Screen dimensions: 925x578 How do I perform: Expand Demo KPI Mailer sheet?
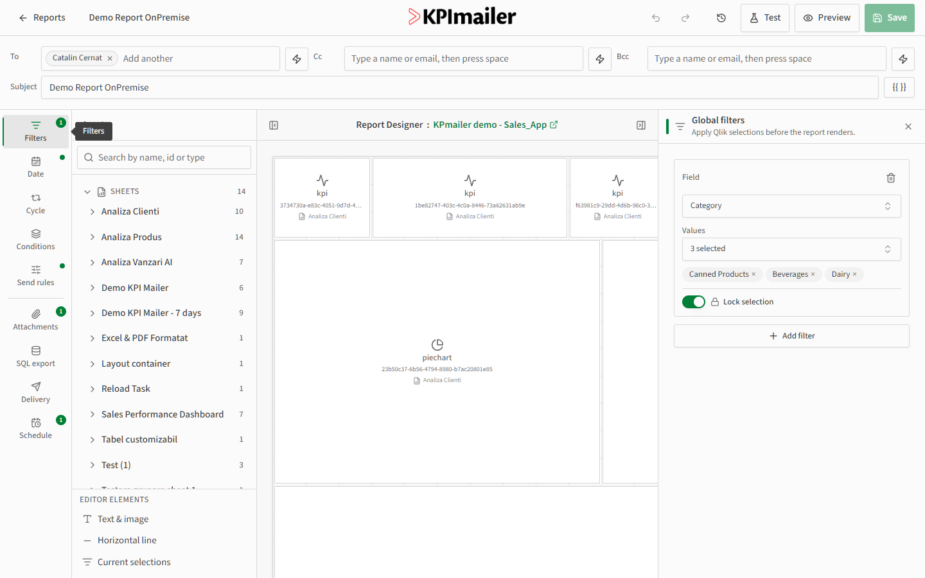(92, 288)
